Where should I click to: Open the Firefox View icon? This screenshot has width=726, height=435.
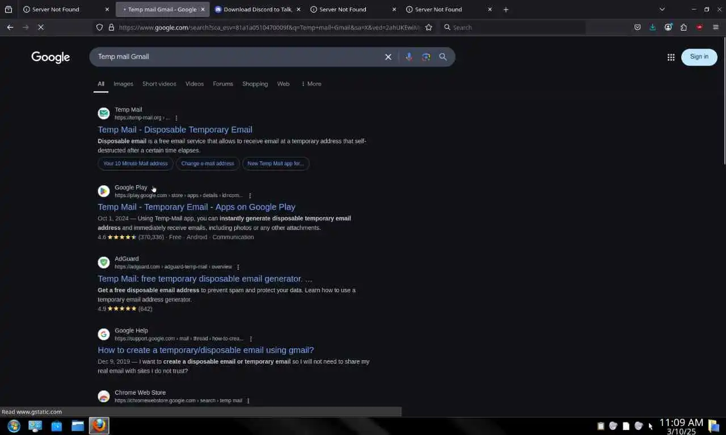pyautogui.click(x=8, y=10)
